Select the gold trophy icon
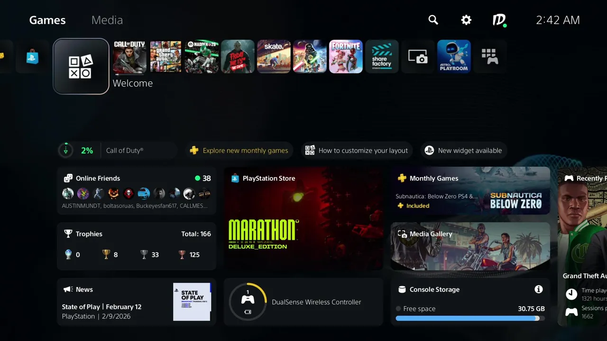This screenshot has width=607, height=341. (106, 254)
